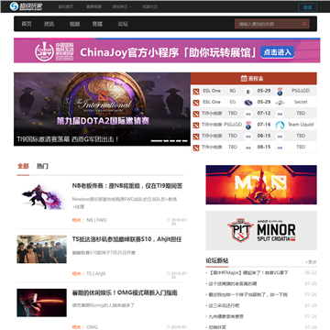Screen dimensions: 330x330
Task: Go to 首页 in the main navigation
Action: pos(27,24)
